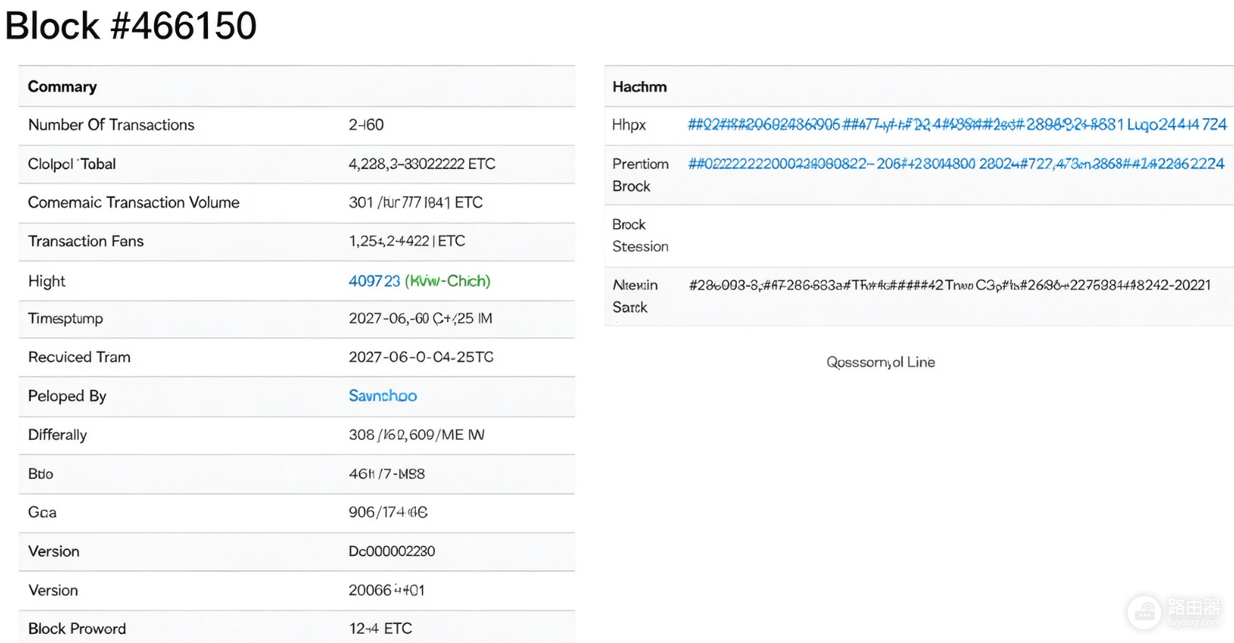Open the Hight link "409723 (Kvw-Chich)"
Image resolution: width=1234 pixels, height=643 pixels.
(x=420, y=281)
